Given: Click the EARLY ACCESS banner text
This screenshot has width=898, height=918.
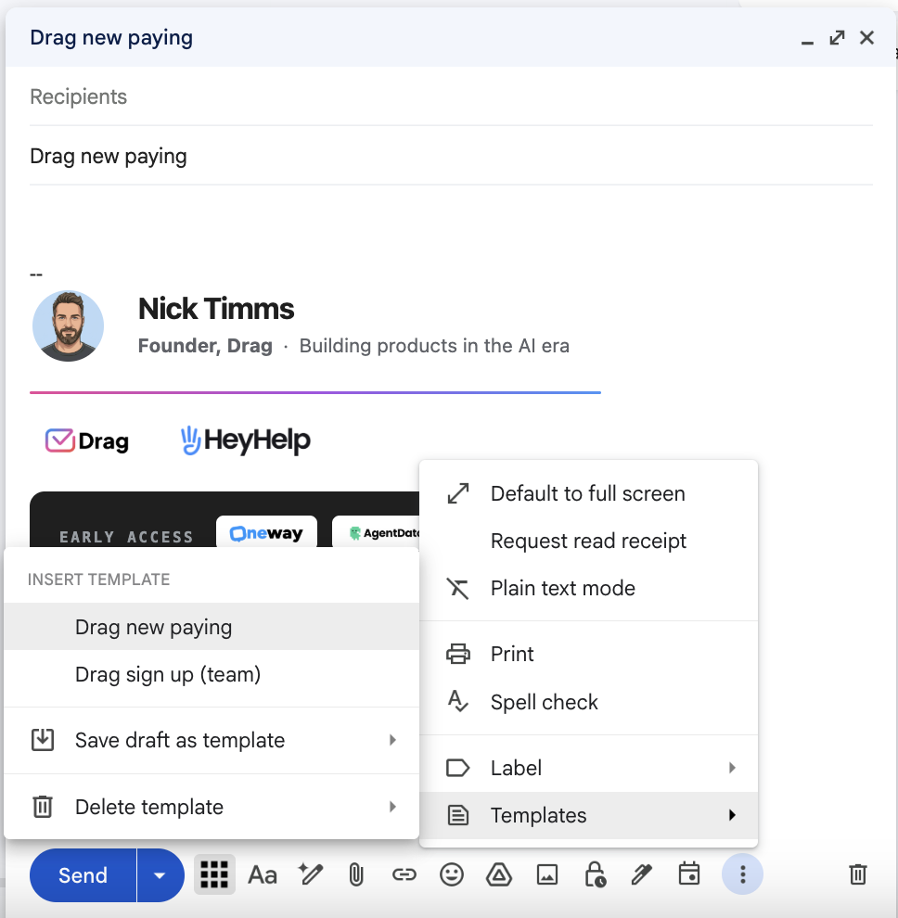Looking at the screenshot, I should [126, 537].
